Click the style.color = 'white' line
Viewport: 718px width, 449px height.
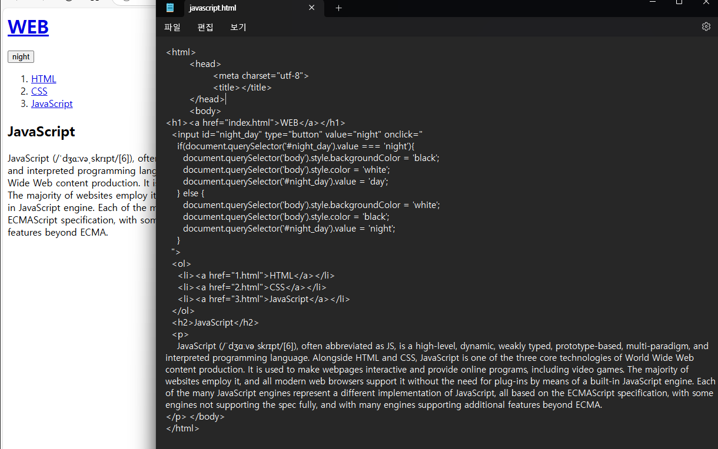[287, 170]
